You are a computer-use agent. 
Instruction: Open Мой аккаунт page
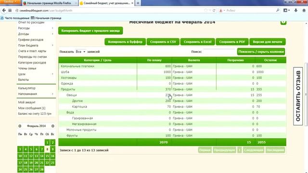tap(27, 102)
